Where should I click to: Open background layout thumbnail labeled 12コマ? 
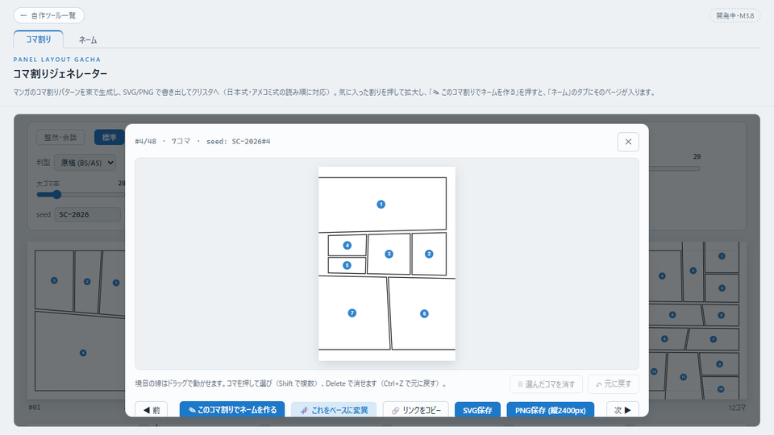click(x=696, y=321)
